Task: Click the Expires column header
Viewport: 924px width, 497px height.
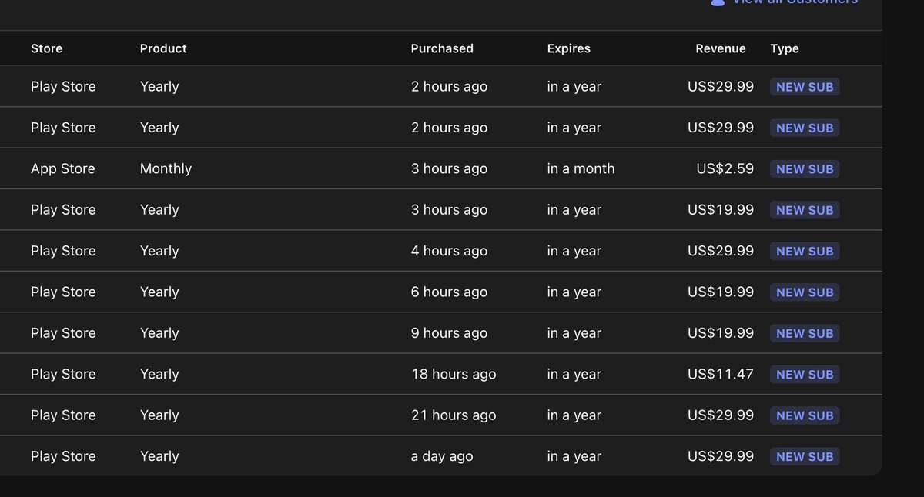Action: click(x=569, y=48)
